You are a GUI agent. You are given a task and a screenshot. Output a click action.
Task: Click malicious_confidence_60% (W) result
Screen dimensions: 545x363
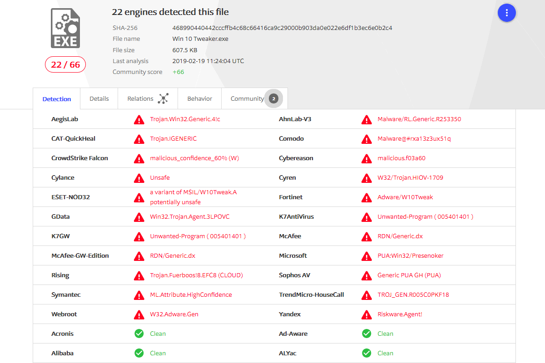(194, 158)
